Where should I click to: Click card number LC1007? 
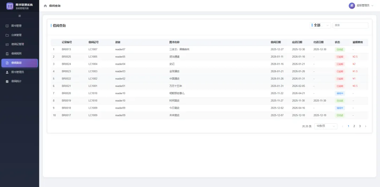[x=93, y=50]
